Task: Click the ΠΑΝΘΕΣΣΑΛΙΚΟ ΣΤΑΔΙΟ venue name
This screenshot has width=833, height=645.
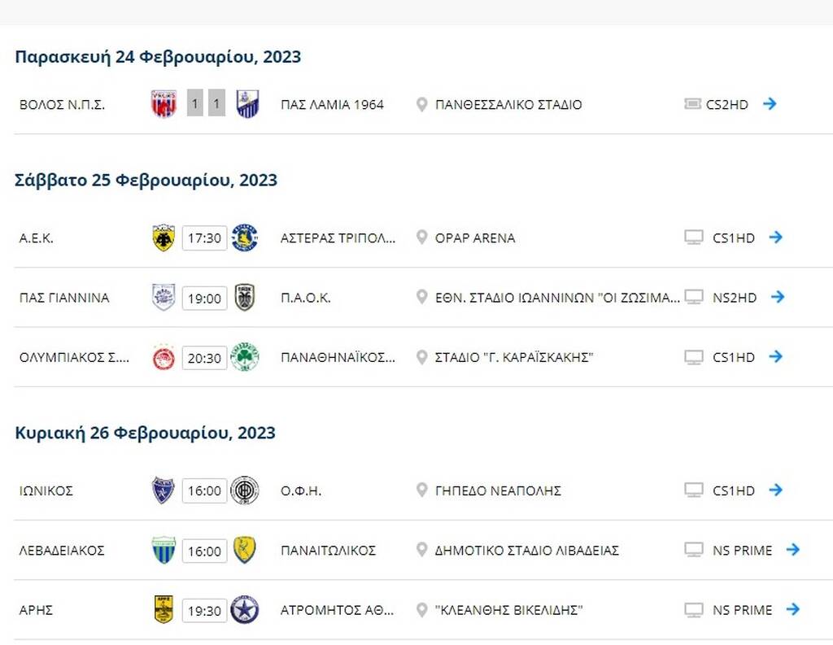Action: point(508,104)
